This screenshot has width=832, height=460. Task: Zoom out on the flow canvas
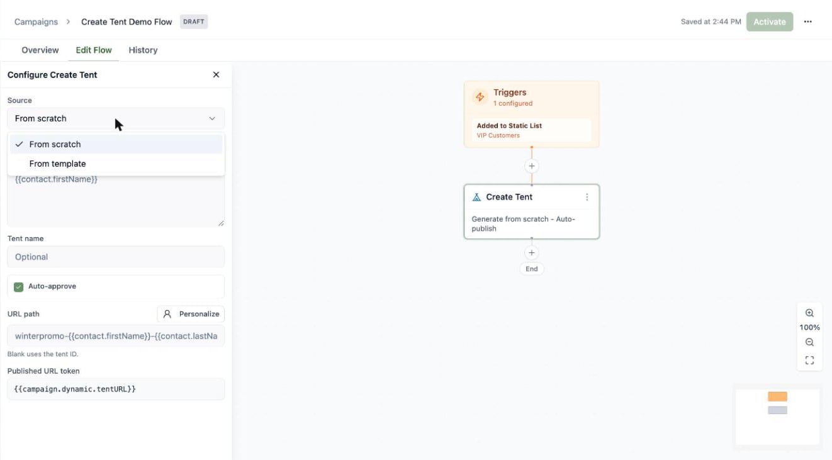click(x=809, y=342)
